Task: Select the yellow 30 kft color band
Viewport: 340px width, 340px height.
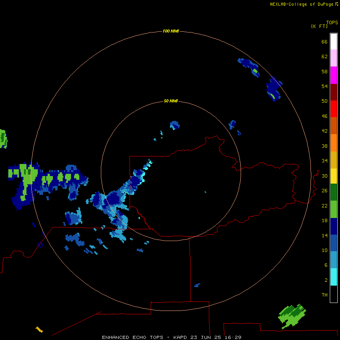Action: (334, 176)
